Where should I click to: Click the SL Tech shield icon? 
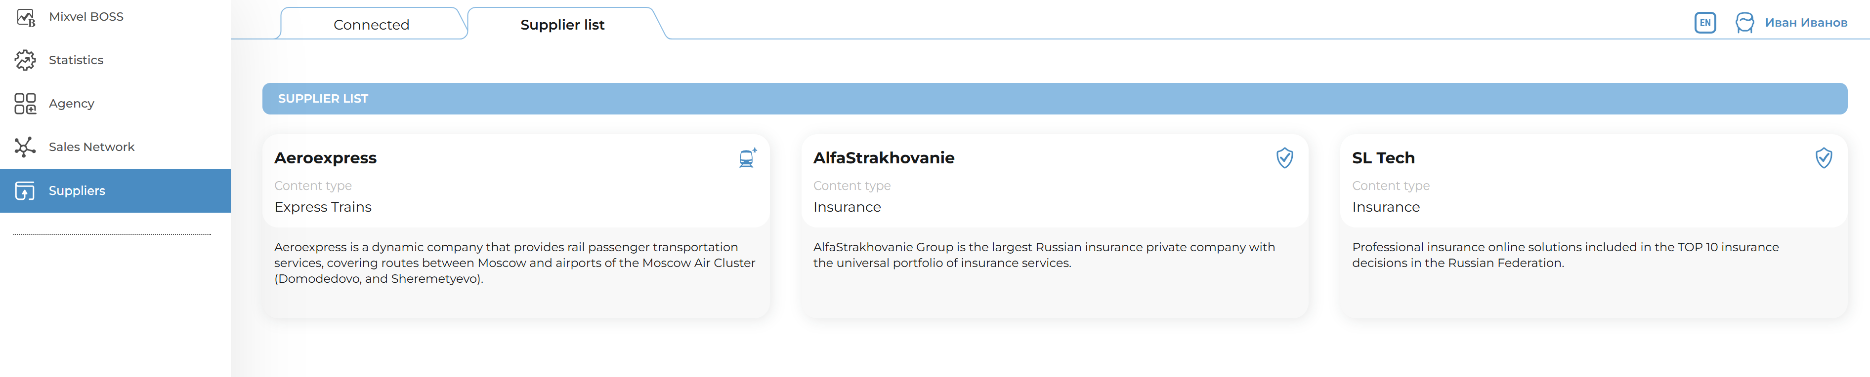tap(1823, 158)
